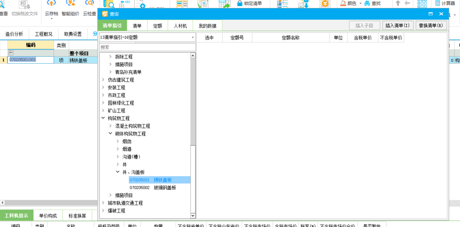Click the 定额名称 column header
This screenshot has height=227, width=460.
(291, 38)
